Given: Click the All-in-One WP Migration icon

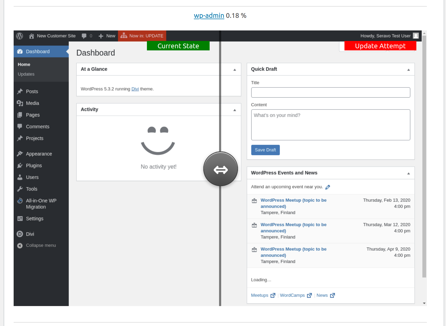Looking at the screenshot, I should [x=20, y=201].
